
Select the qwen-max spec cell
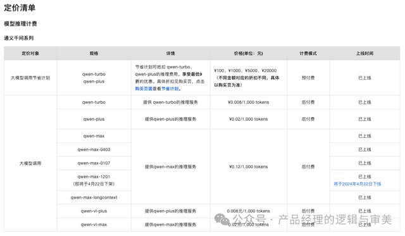94,136
